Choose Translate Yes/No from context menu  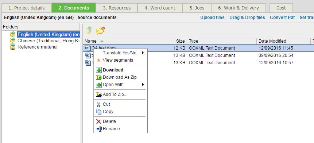click(x=120, y=53)
